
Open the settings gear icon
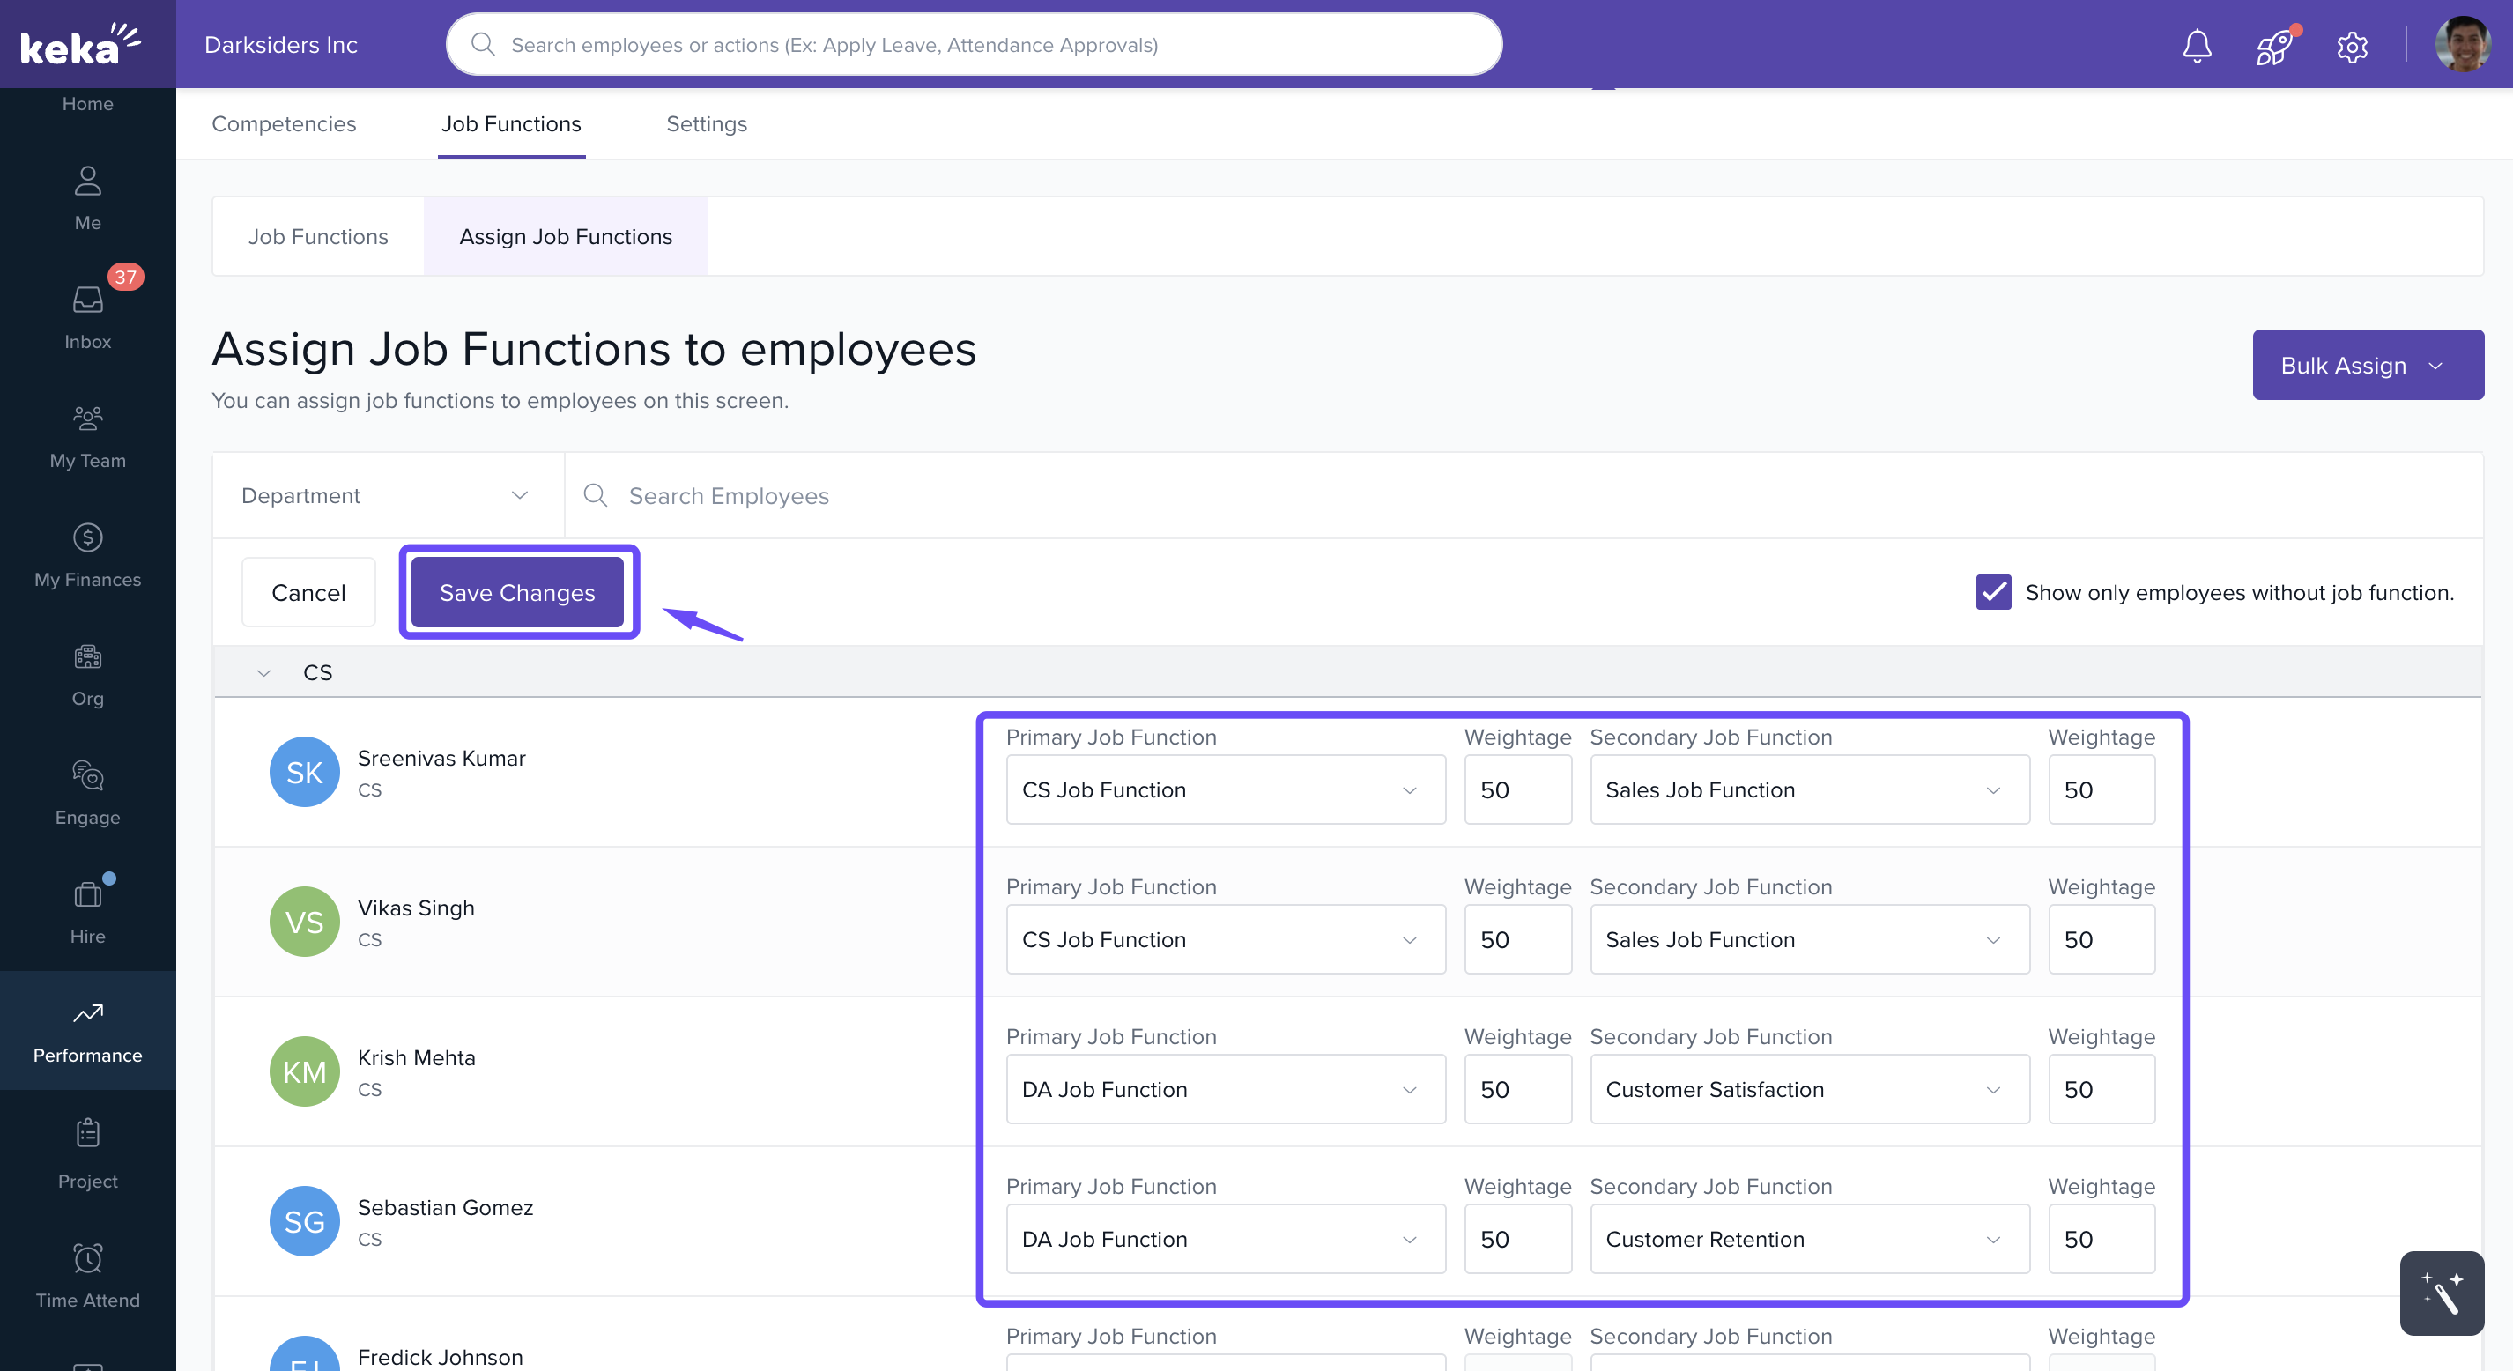coord(2352,46)
